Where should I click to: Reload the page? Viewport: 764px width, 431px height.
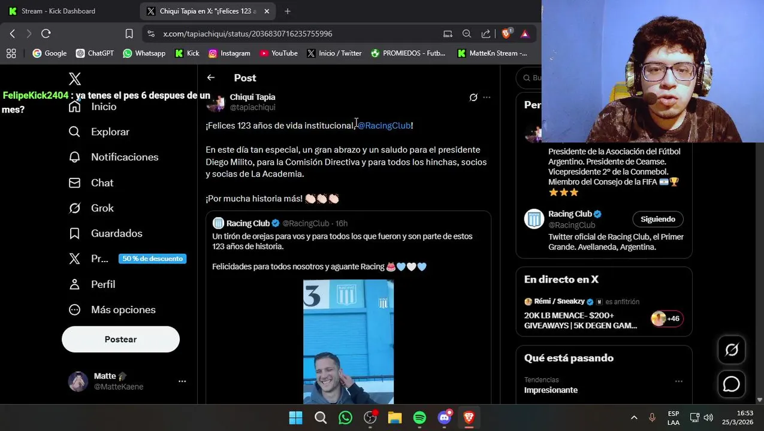46,34
